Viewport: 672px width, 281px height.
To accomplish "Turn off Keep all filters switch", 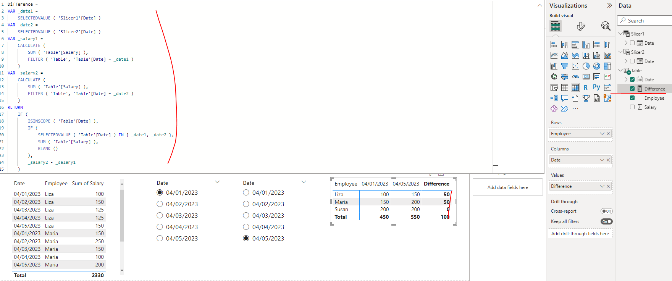I will pos(606,221).
